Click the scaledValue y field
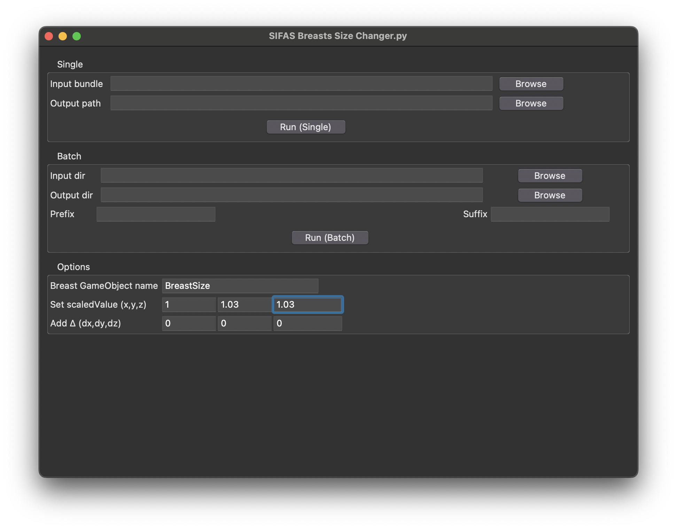The height and width of the screenshot is (529, 677). tap(244, 305)
